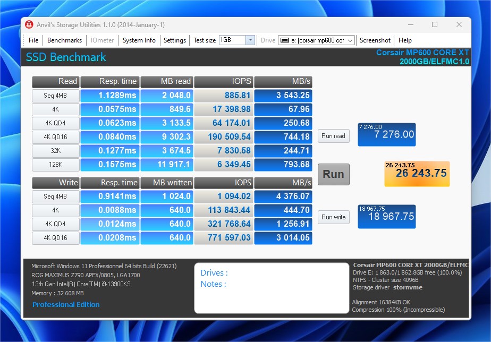
Task: Click the 3 014.05 MB/s value
Action: point(283,238)
